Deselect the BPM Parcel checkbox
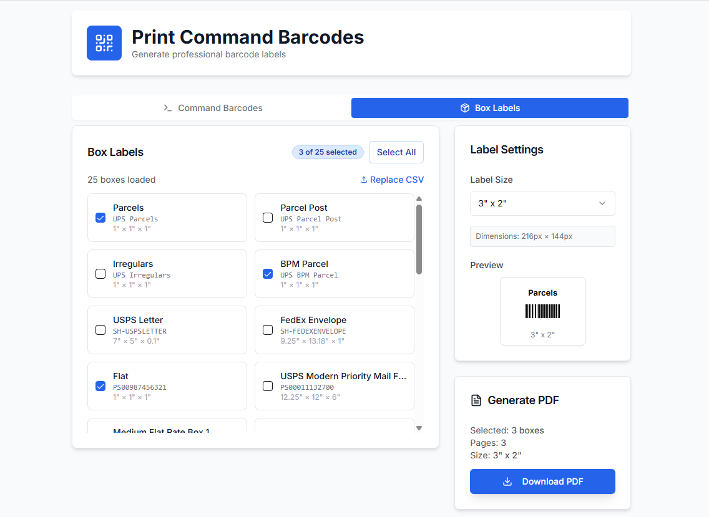 pyautogui.click(x=268, y=274)
